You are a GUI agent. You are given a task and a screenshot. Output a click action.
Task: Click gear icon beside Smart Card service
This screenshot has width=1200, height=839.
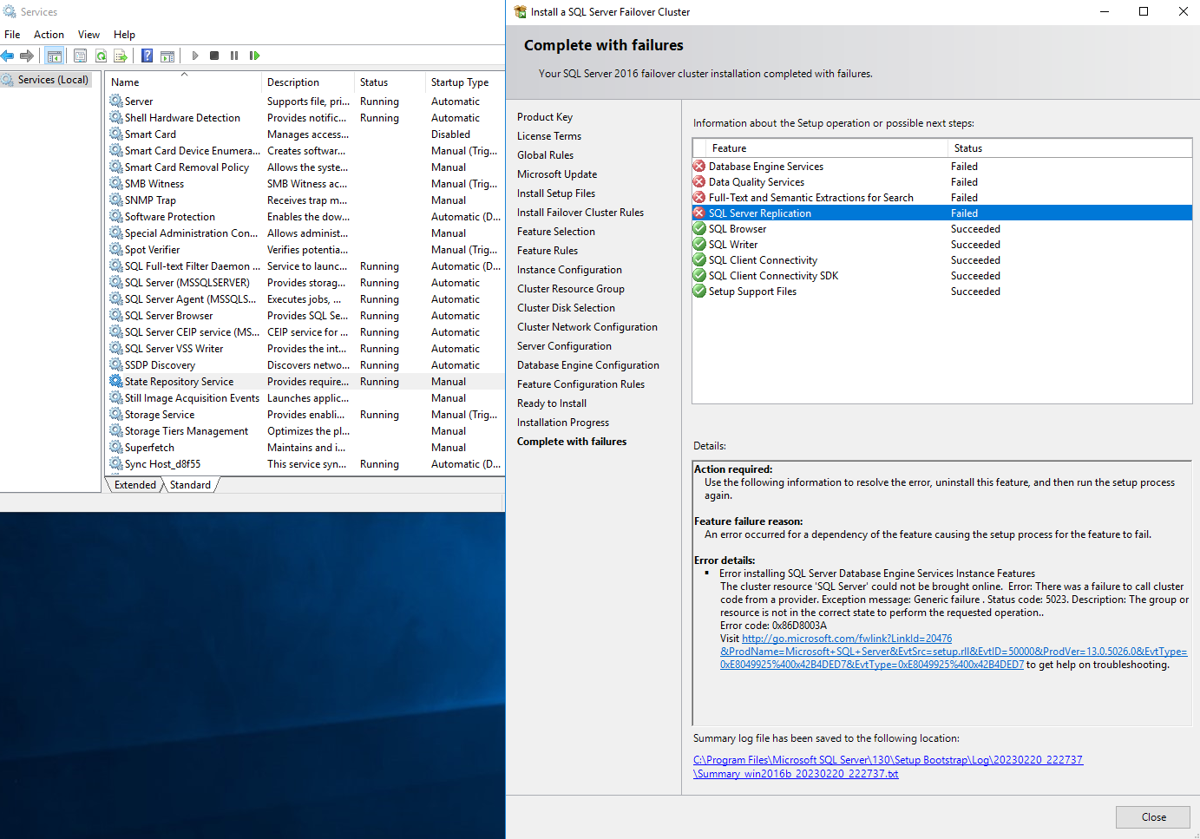pyautogui.click(x=116, y=134)
